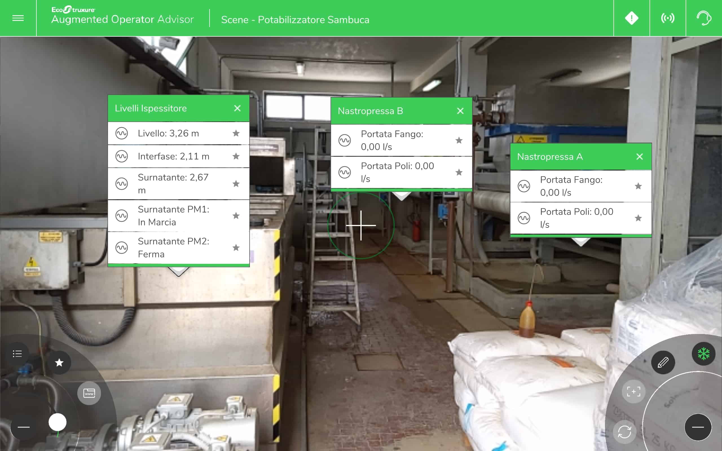Screen dimensions: 722x451
Task: Click the crosshair reticle in the scene
Action: coord(361,225)
